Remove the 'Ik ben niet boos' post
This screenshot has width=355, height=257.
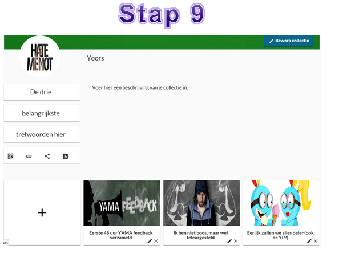pos(236,241)
